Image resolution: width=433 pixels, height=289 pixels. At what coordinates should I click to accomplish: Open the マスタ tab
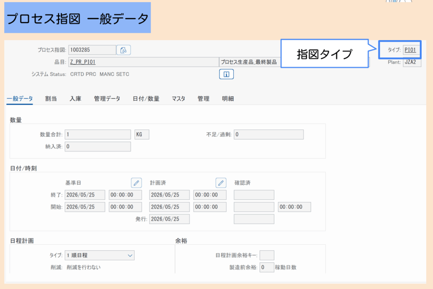tap(178, 99)
